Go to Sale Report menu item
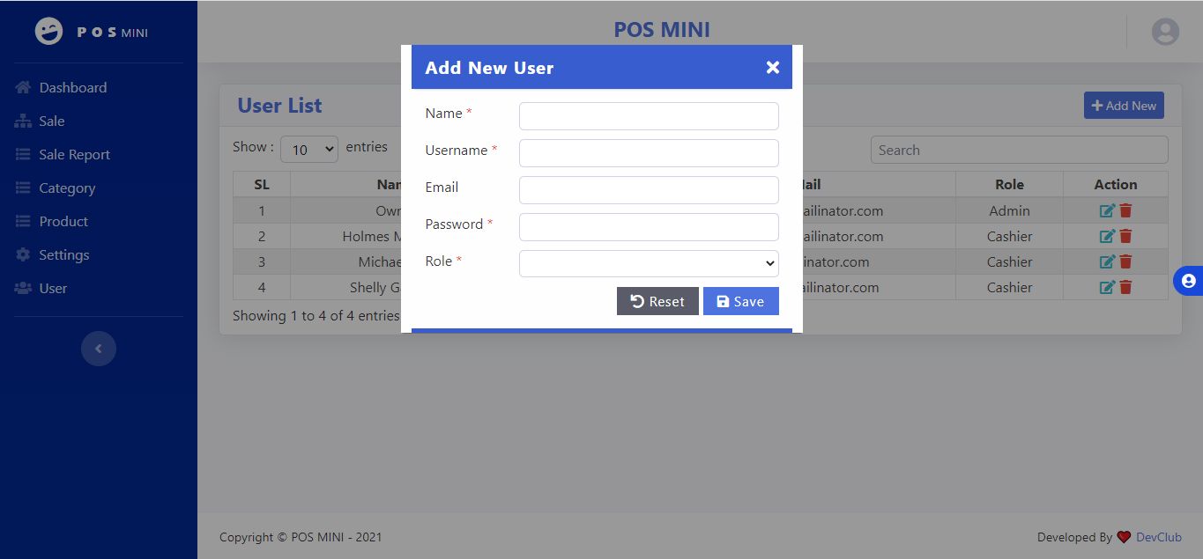This screenshot has width=1203, height=559. [x=74, y=155]
